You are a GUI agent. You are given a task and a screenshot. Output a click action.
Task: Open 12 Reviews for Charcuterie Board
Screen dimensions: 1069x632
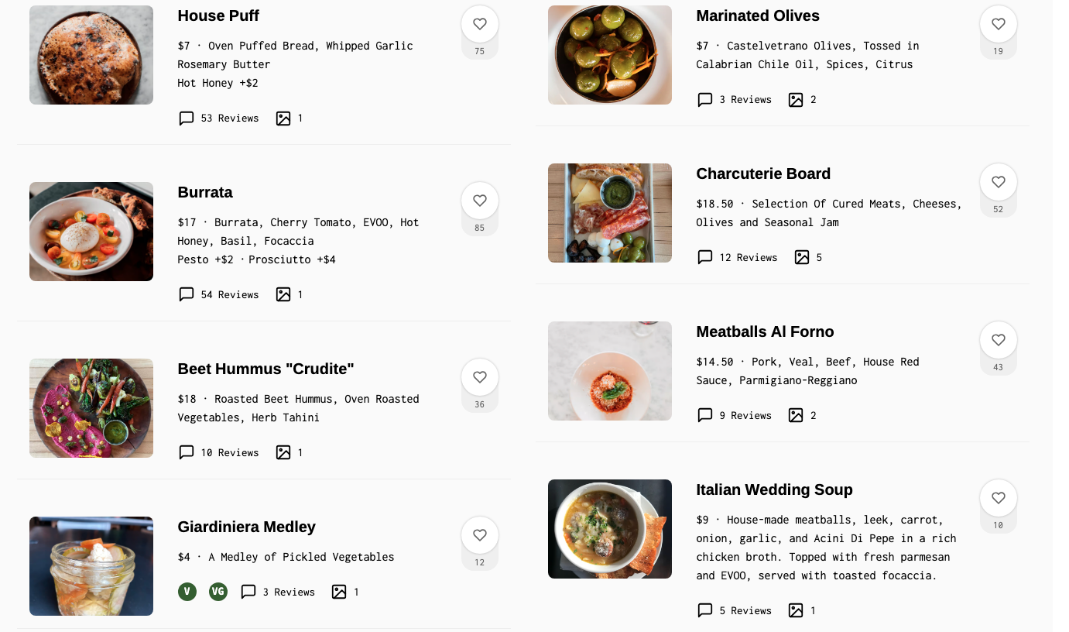tap(749, 258)
